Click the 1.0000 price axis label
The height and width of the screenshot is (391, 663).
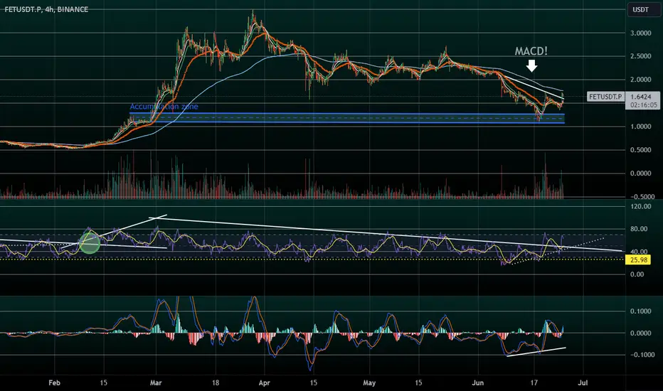pos(640,127)
